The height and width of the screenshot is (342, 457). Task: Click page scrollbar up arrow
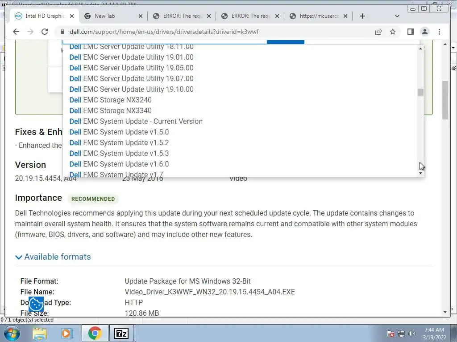coord(445,44)
